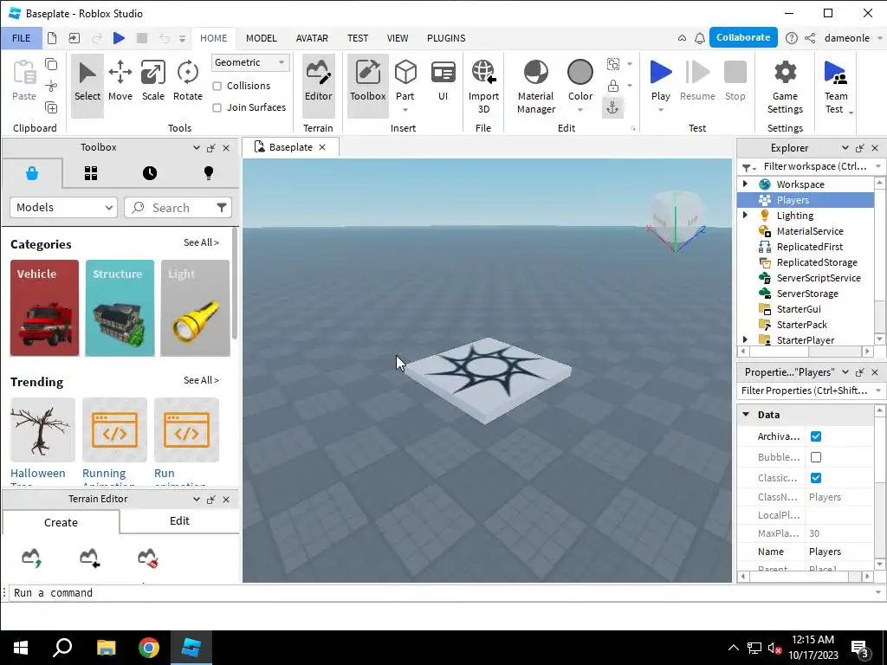Open the Toolbox Inventory grid tab

coord(91,173)
